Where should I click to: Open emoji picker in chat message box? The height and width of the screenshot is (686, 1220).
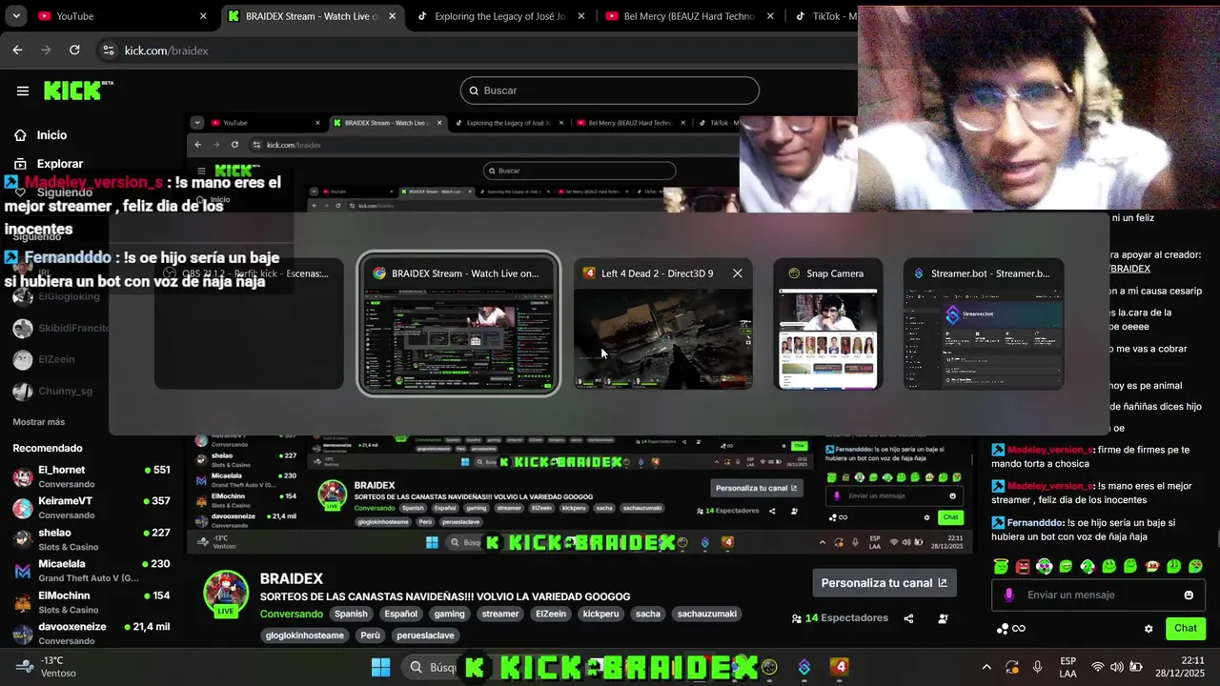coord(1189,595)
